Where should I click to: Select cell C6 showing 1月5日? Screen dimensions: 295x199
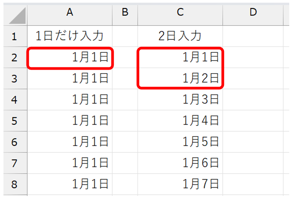point(180,142)
